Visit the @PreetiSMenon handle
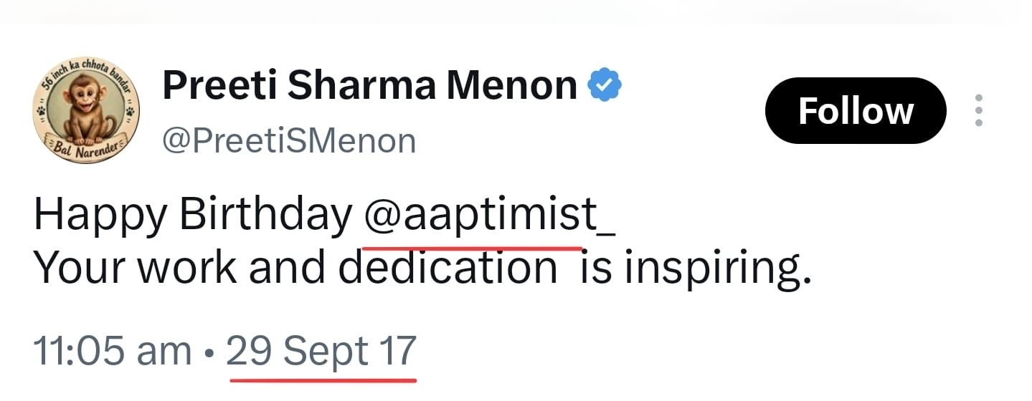Screen dimensions: 1032x401 (289, 141)
